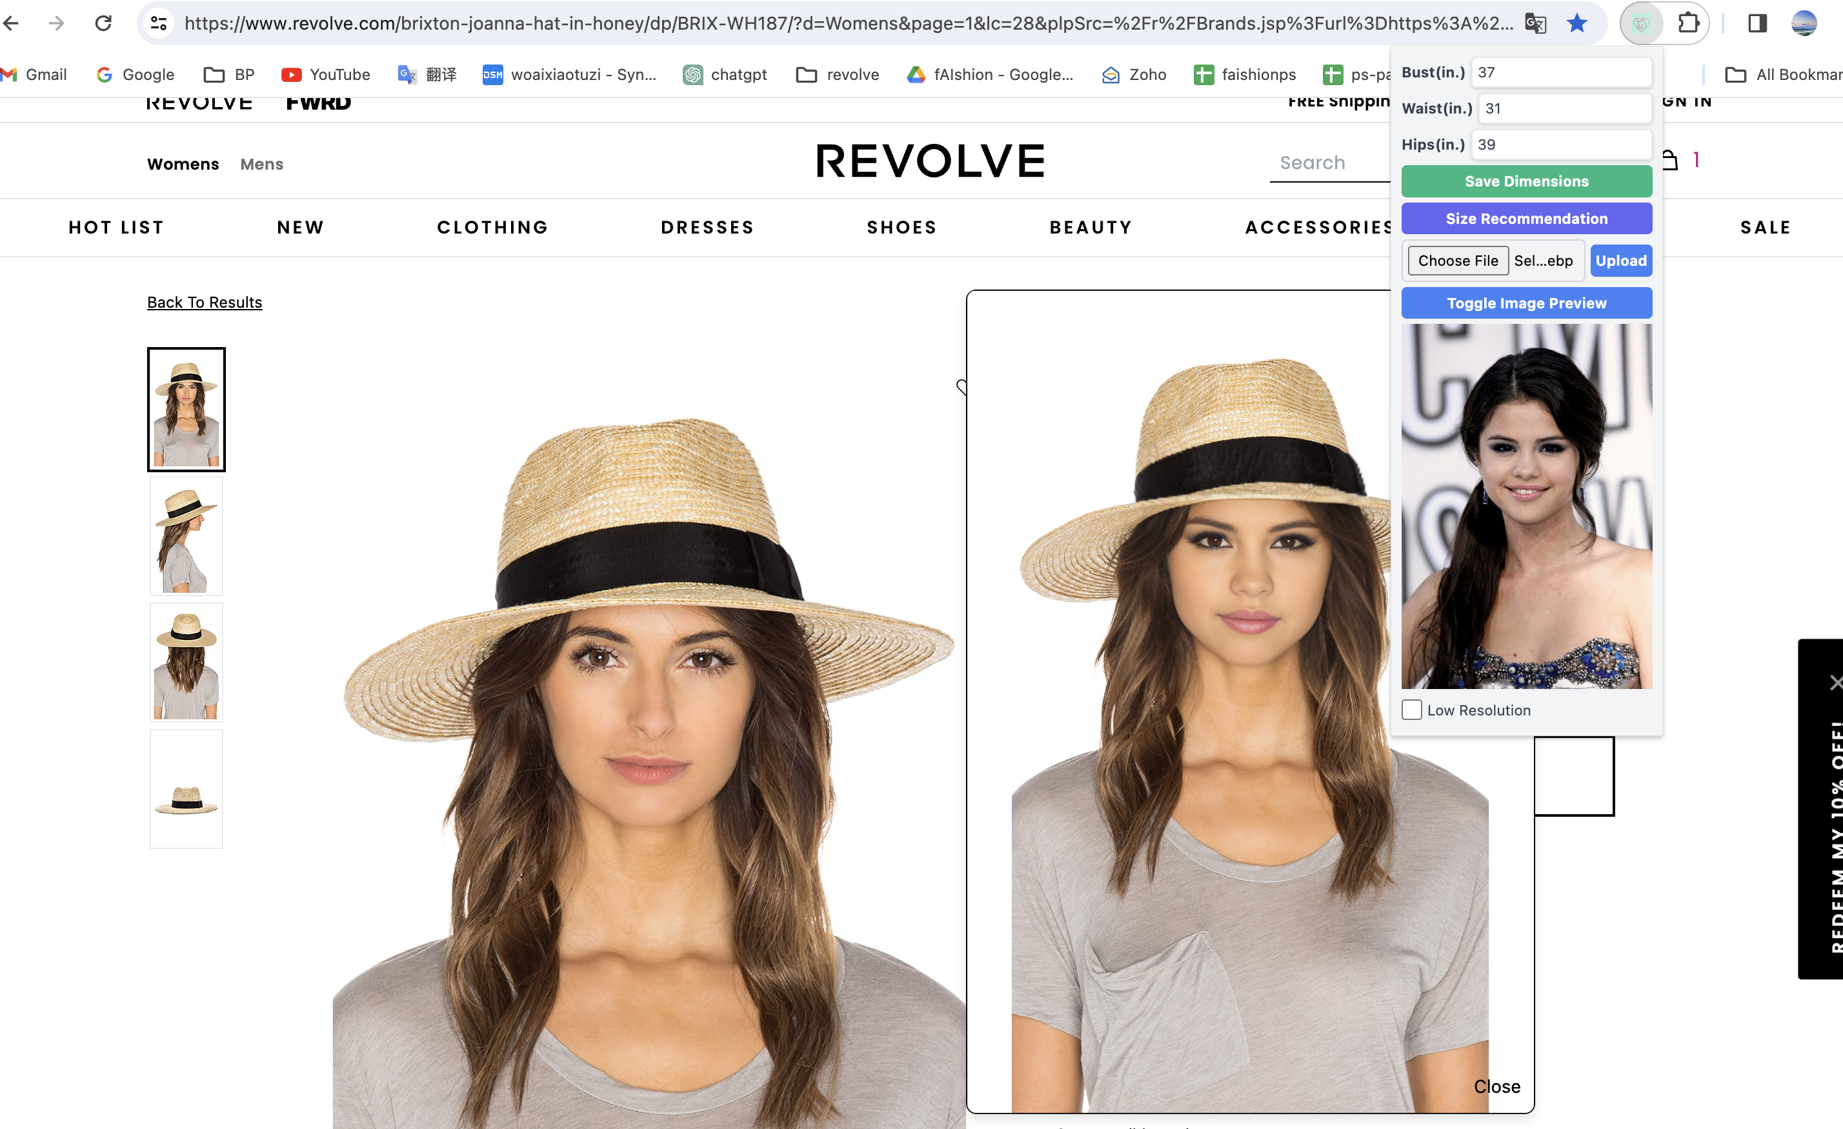Open the DRESSES menu
Viewport: 1843px width, 1129px height.
click(x=707, y=227)
